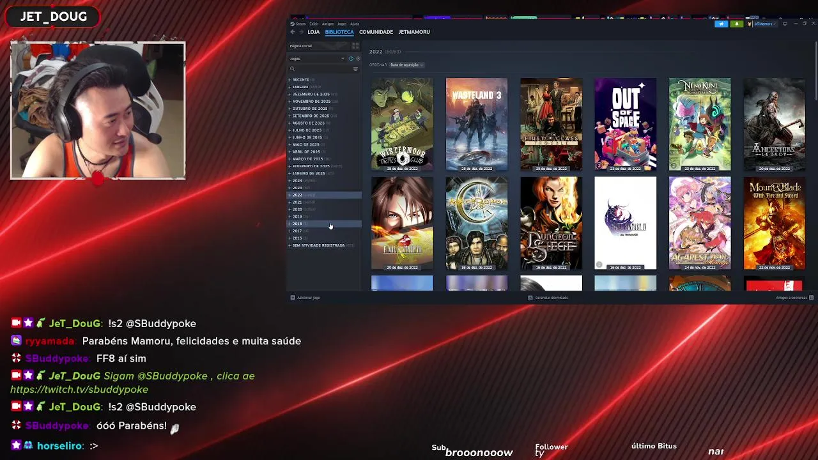818x460 pixels.
Task: Switch to the BIBLIOTECA tab
Action: coord(339,32)
